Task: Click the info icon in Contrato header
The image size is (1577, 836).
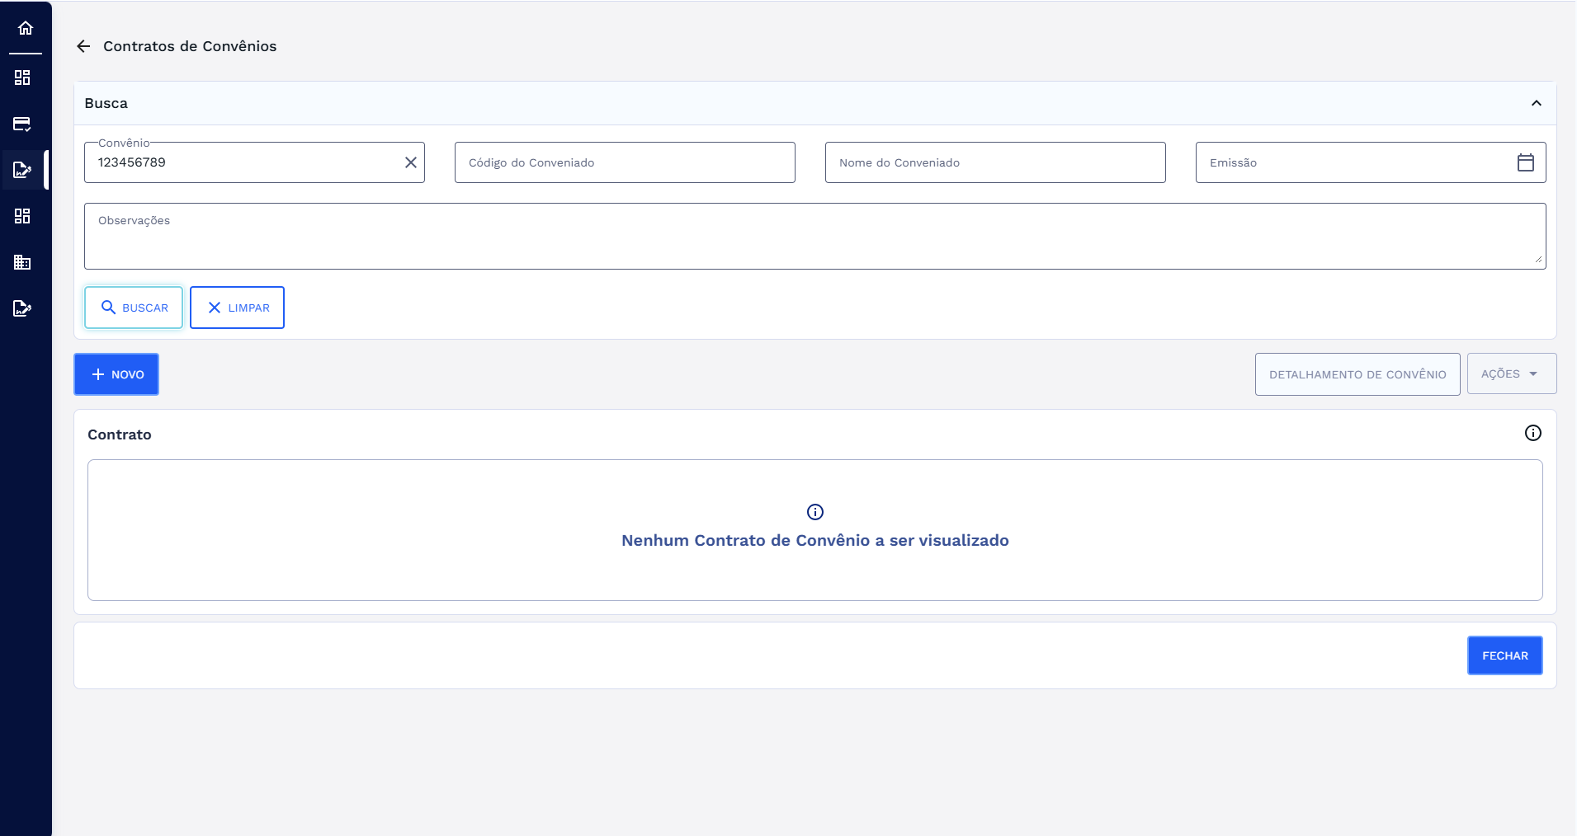Action: [1532, 433]
